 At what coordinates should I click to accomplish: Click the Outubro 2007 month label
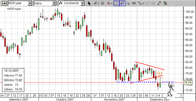[65, 99]
